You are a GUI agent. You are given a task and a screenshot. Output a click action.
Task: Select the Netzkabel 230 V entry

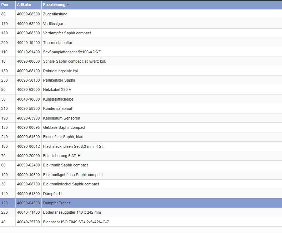tap(57, 89)
